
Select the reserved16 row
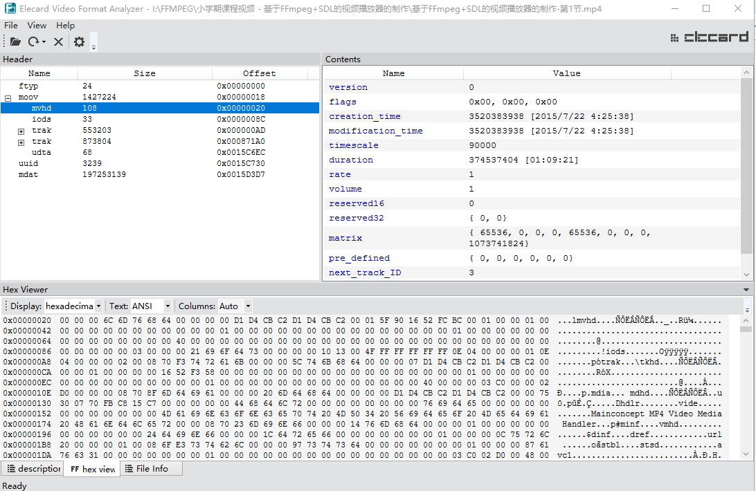click(532, 203)
